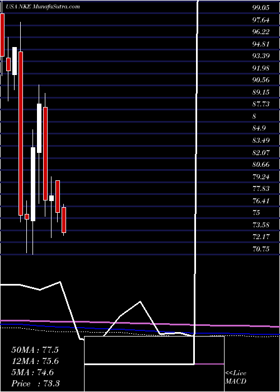This screenshot has height=392, width=280.
Task: Select the 72.17 price axis label
Action: coord(261,236)
